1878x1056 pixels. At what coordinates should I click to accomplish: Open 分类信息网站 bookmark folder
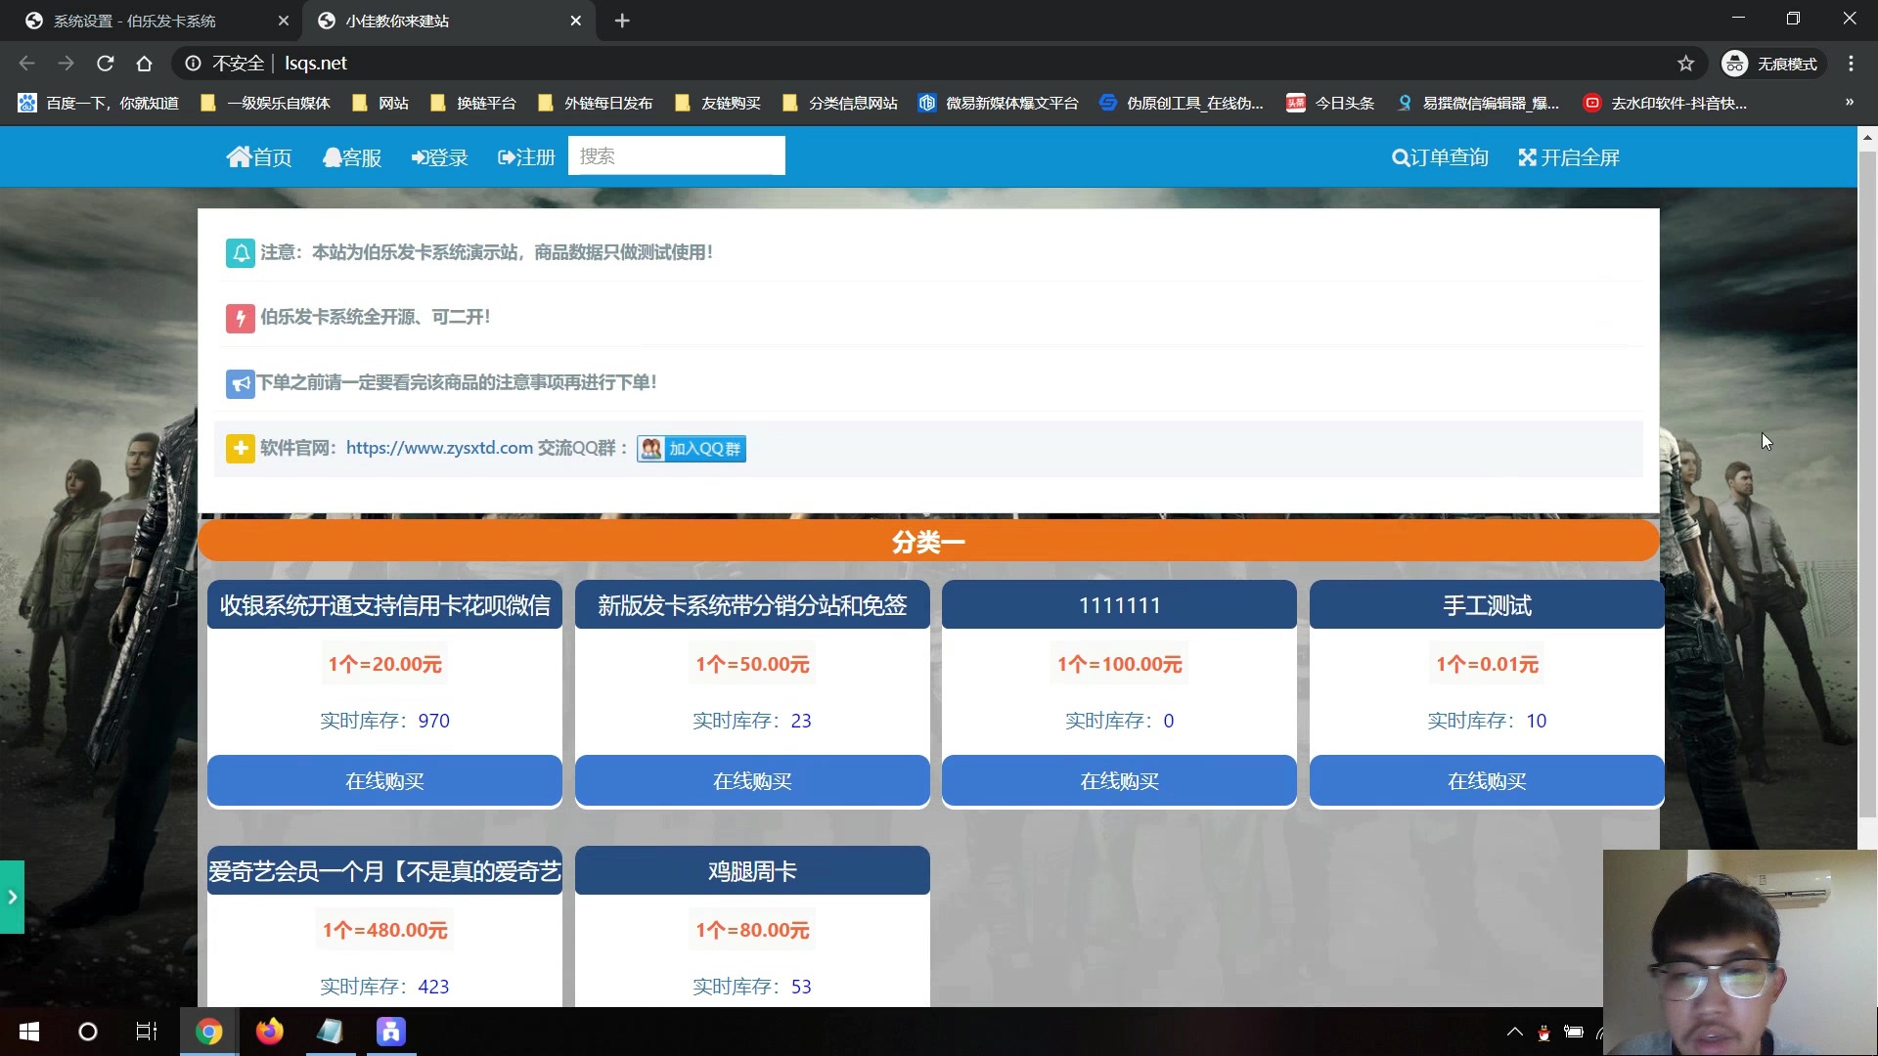click(x=840, y=103)
